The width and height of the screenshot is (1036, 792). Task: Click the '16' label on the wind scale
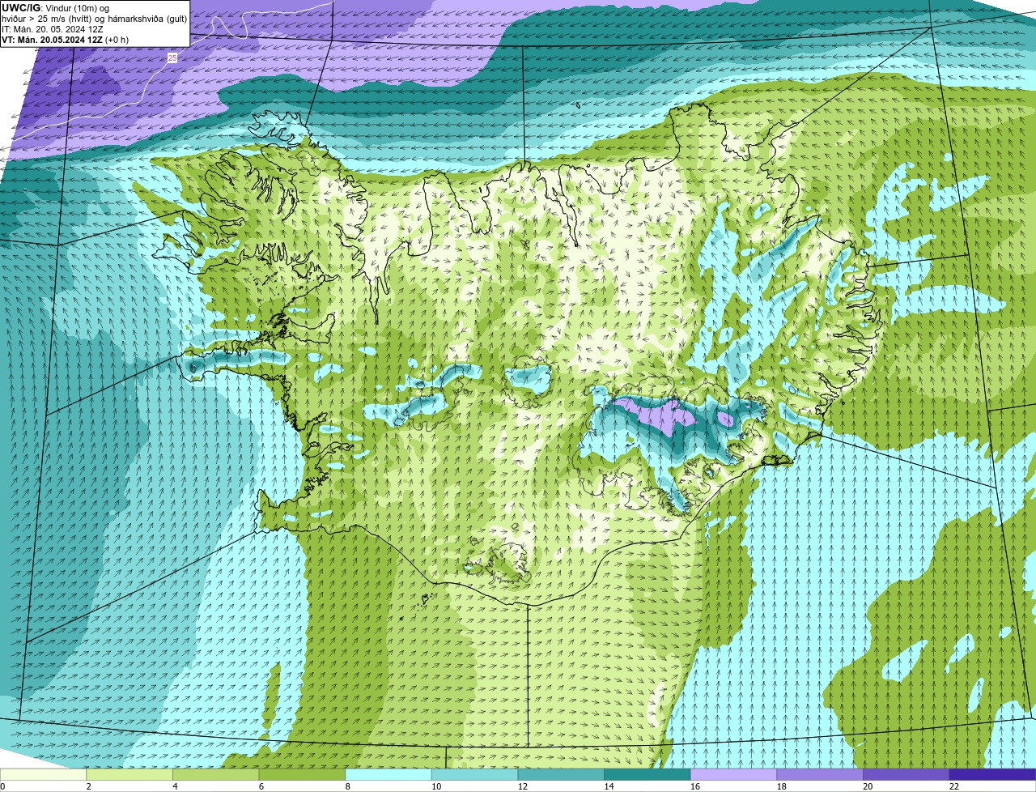pyautogui.click(x=695, y=786)
